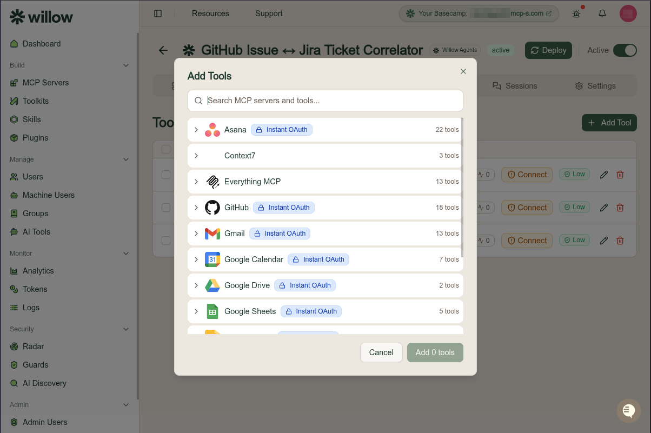The height and width of the screenshot is (433, 651).
Task: Open the Your Basecamp link
Action: click(479, 14)
